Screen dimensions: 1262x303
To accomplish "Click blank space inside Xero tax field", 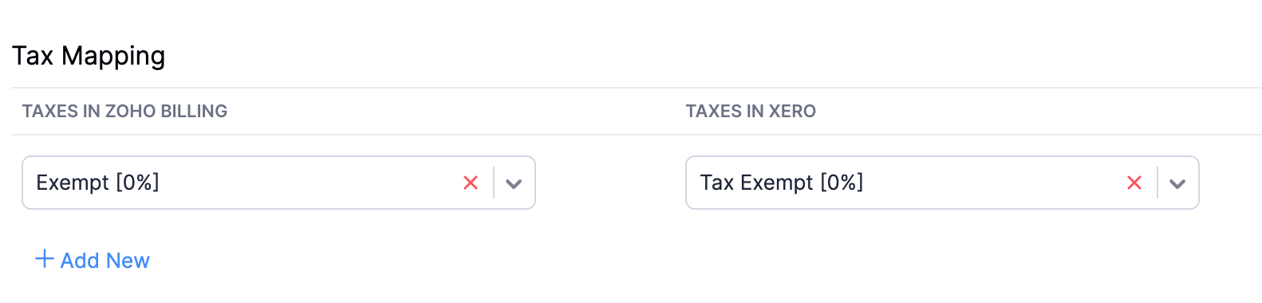I will click(993, 183).
